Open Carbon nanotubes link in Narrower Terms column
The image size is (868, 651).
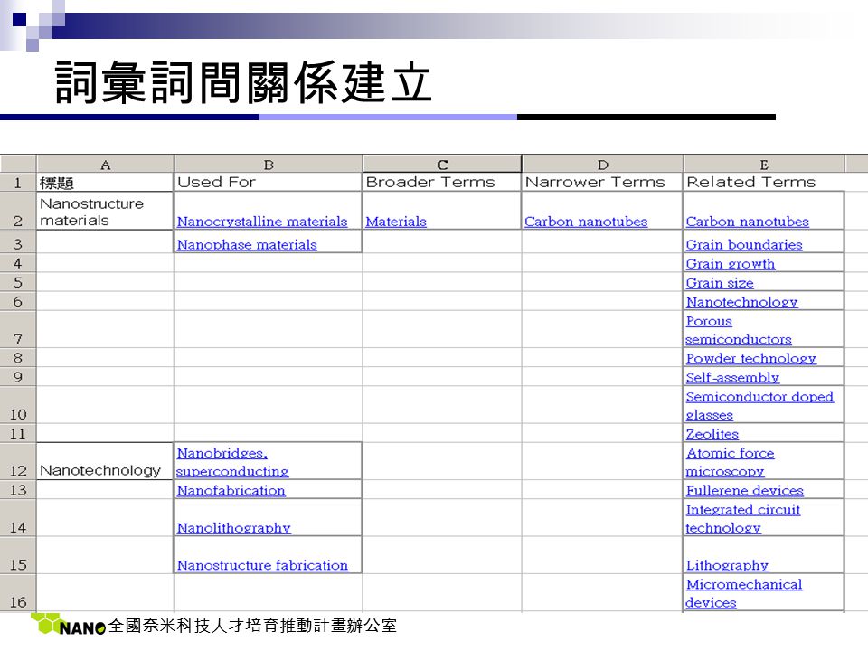(586, 222)
